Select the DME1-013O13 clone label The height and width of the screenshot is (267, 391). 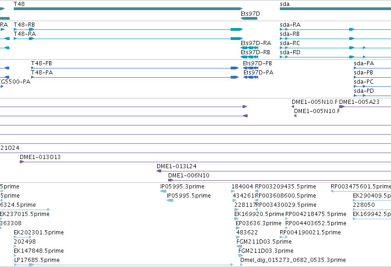pos(40,157)
